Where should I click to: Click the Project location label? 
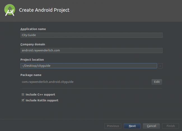(32, 60)
